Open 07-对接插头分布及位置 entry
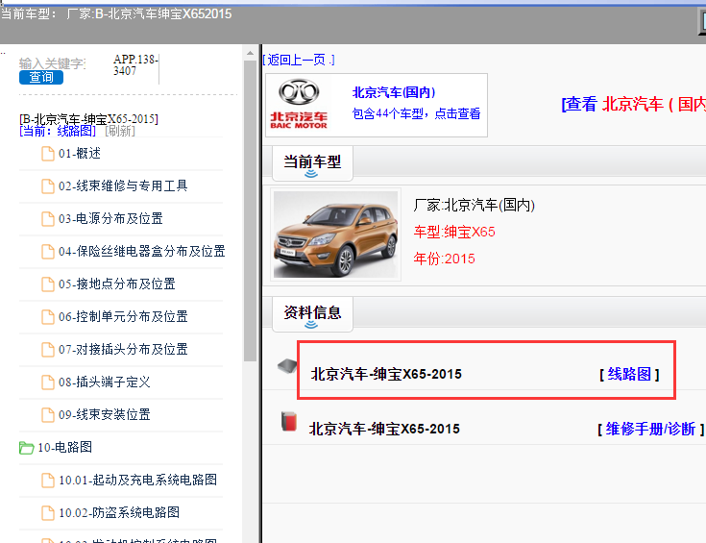706x543 pixels. click(x=123, y=350)
